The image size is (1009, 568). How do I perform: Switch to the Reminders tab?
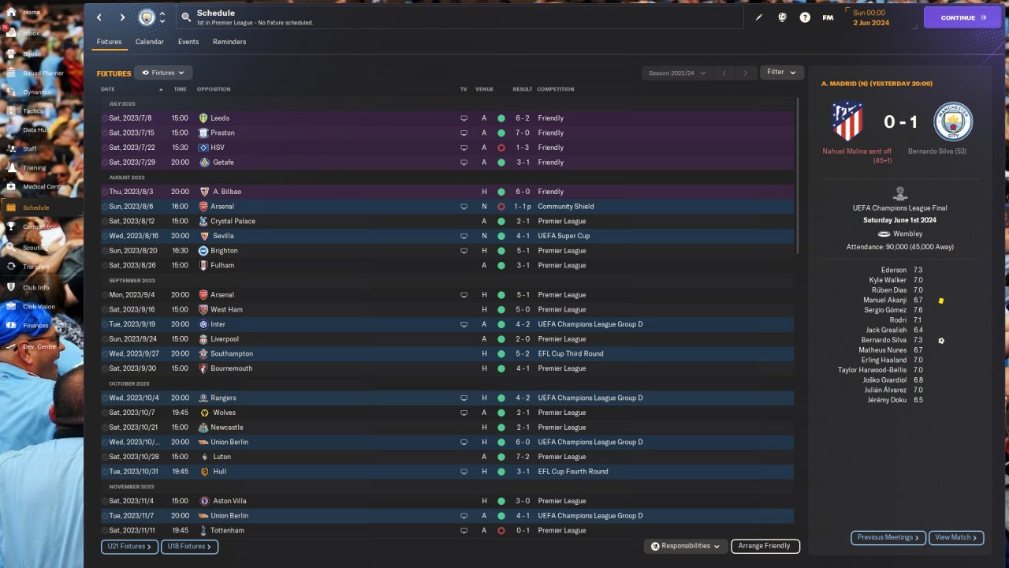229,42
